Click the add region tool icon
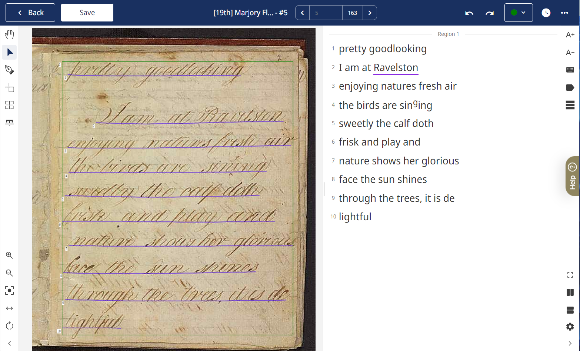 9,88
